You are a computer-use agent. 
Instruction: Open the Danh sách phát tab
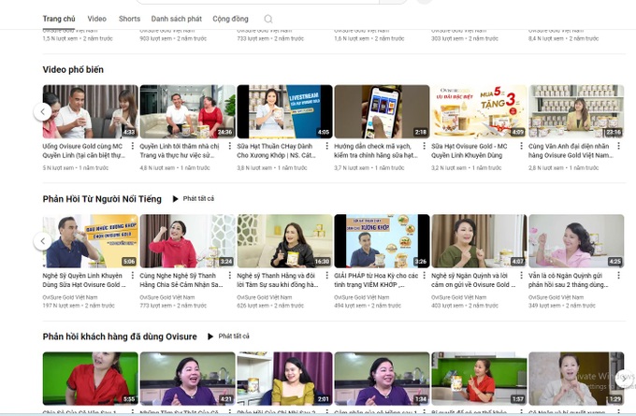pos(177,19)
